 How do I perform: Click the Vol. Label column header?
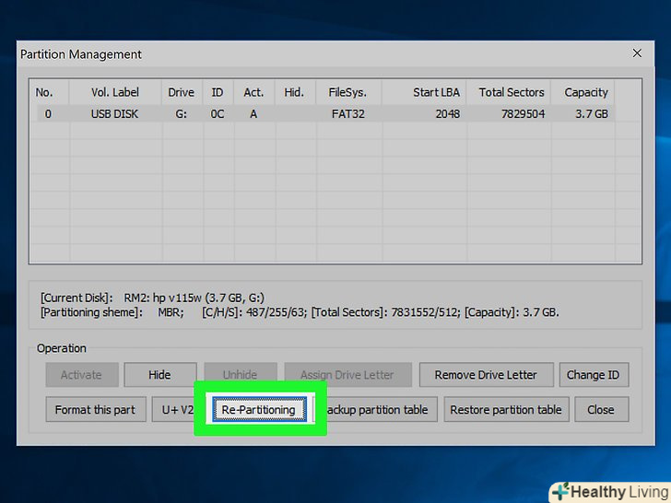pos(115,92)
